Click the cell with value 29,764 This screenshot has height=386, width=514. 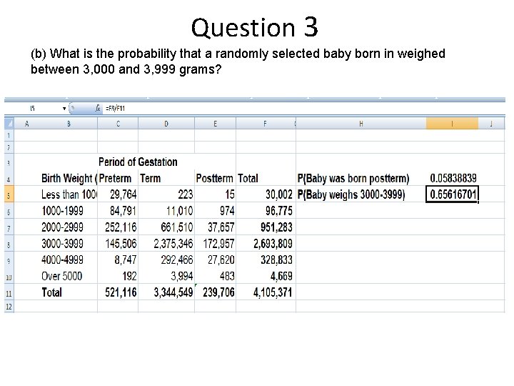click(x=118, y=194)
